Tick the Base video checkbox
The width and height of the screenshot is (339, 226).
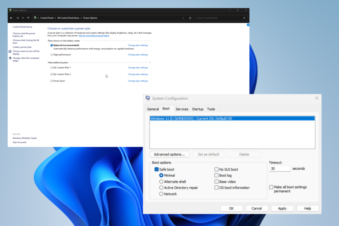tap(217, 182)
